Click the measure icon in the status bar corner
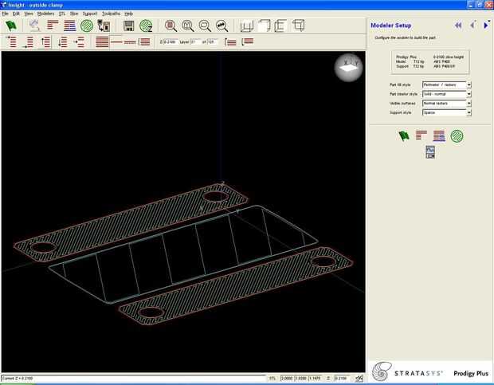494x385 pixels. 359,378
